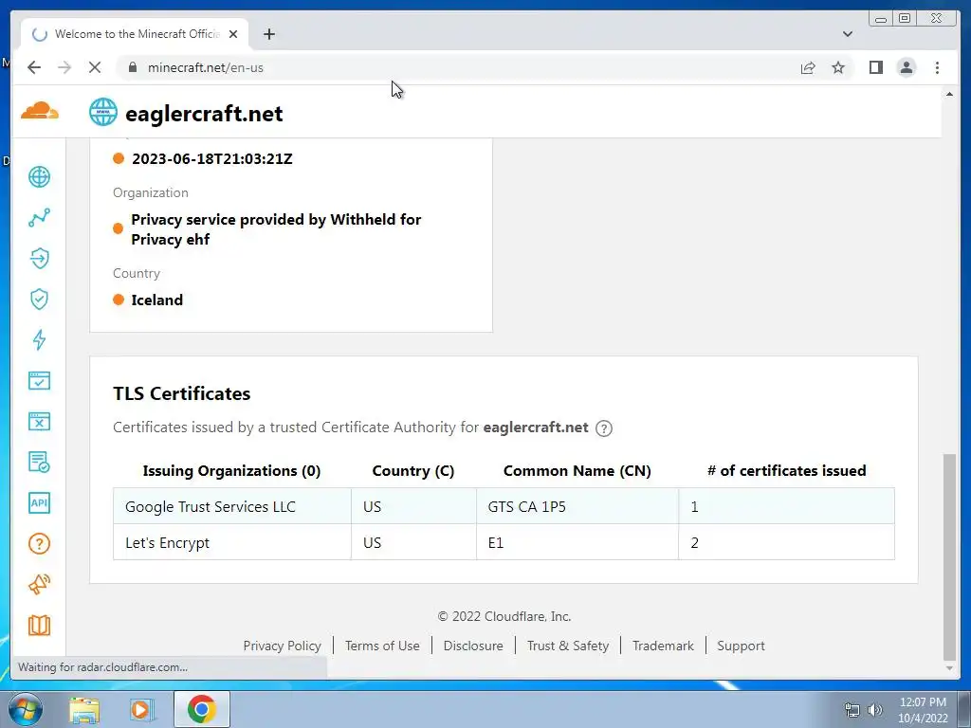
Task: Open a new tab with plus button
Action: [268, 34]
